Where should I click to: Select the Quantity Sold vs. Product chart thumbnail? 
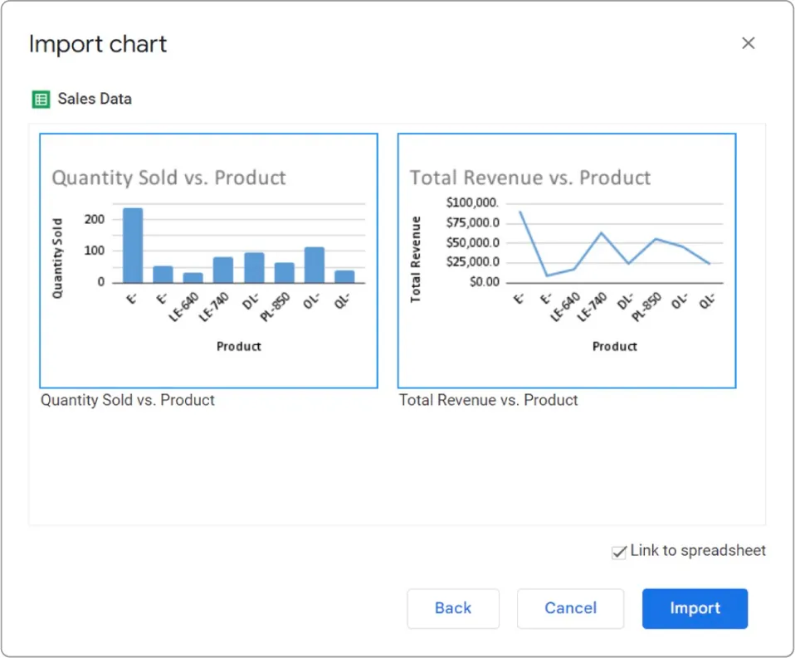(x=207, y=260)
